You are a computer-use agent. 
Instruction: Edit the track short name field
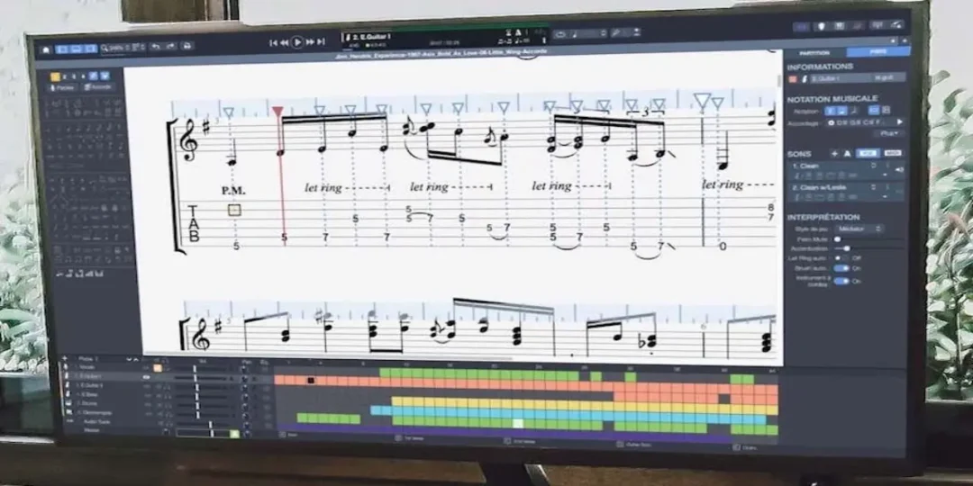point(888,77)
